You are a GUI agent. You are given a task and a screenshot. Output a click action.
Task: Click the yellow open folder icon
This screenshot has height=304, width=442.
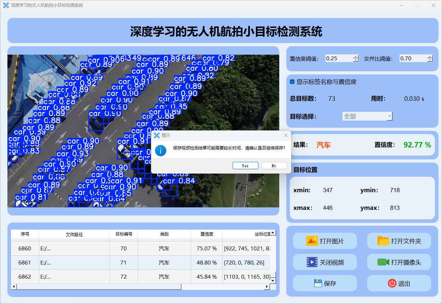click(x=383, y=241)
